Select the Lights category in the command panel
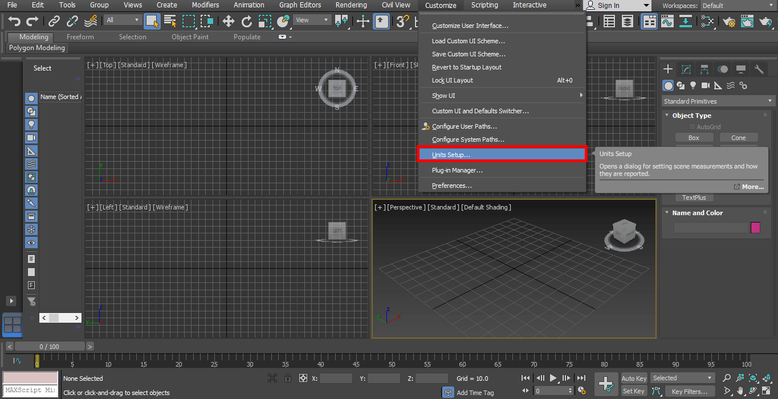 coord(693,85)
